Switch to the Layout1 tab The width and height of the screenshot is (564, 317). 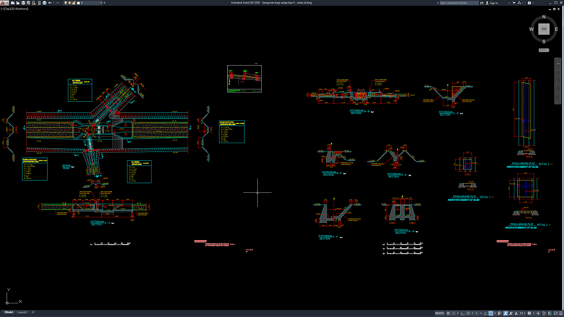point(22,312)
